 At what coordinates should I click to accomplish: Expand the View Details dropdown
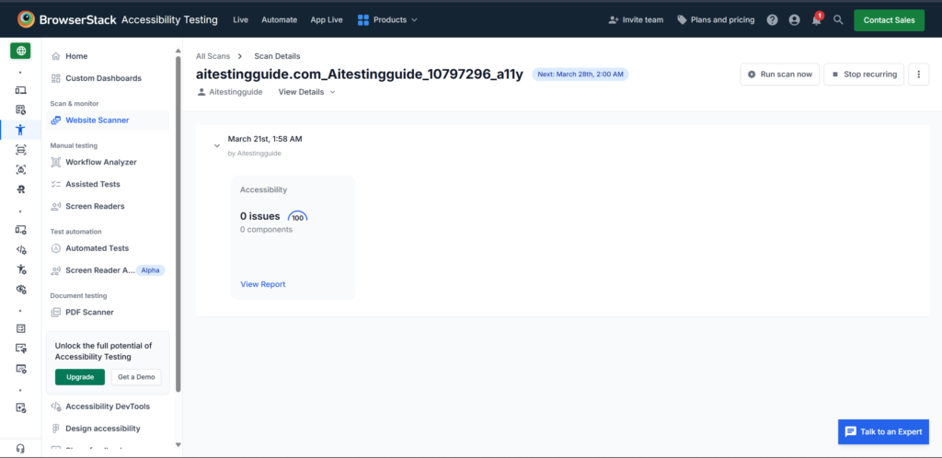307,92
